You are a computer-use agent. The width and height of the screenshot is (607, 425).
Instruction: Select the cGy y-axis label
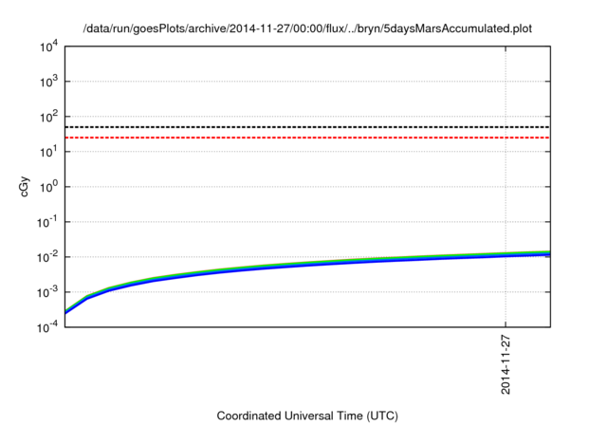tap(24, 187)
